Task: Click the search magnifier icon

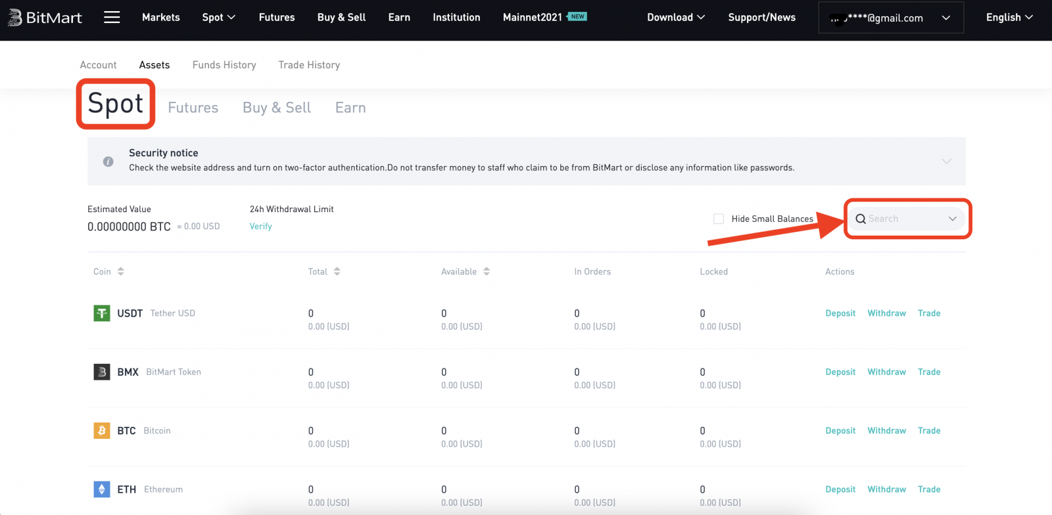Action: [860, 219]
